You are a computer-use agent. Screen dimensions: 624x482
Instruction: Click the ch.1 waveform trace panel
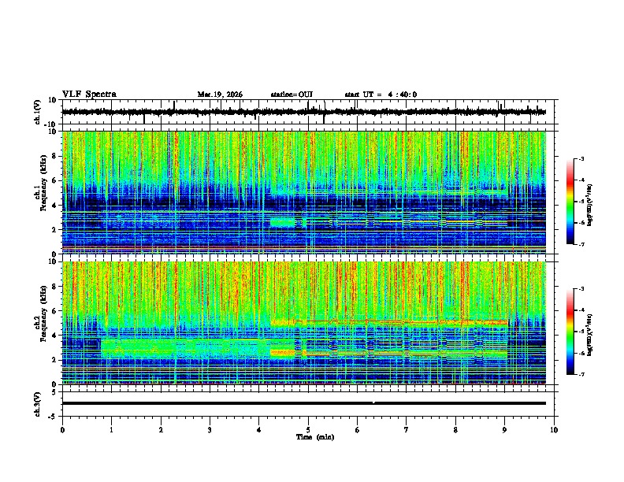(x=308, y=112)
